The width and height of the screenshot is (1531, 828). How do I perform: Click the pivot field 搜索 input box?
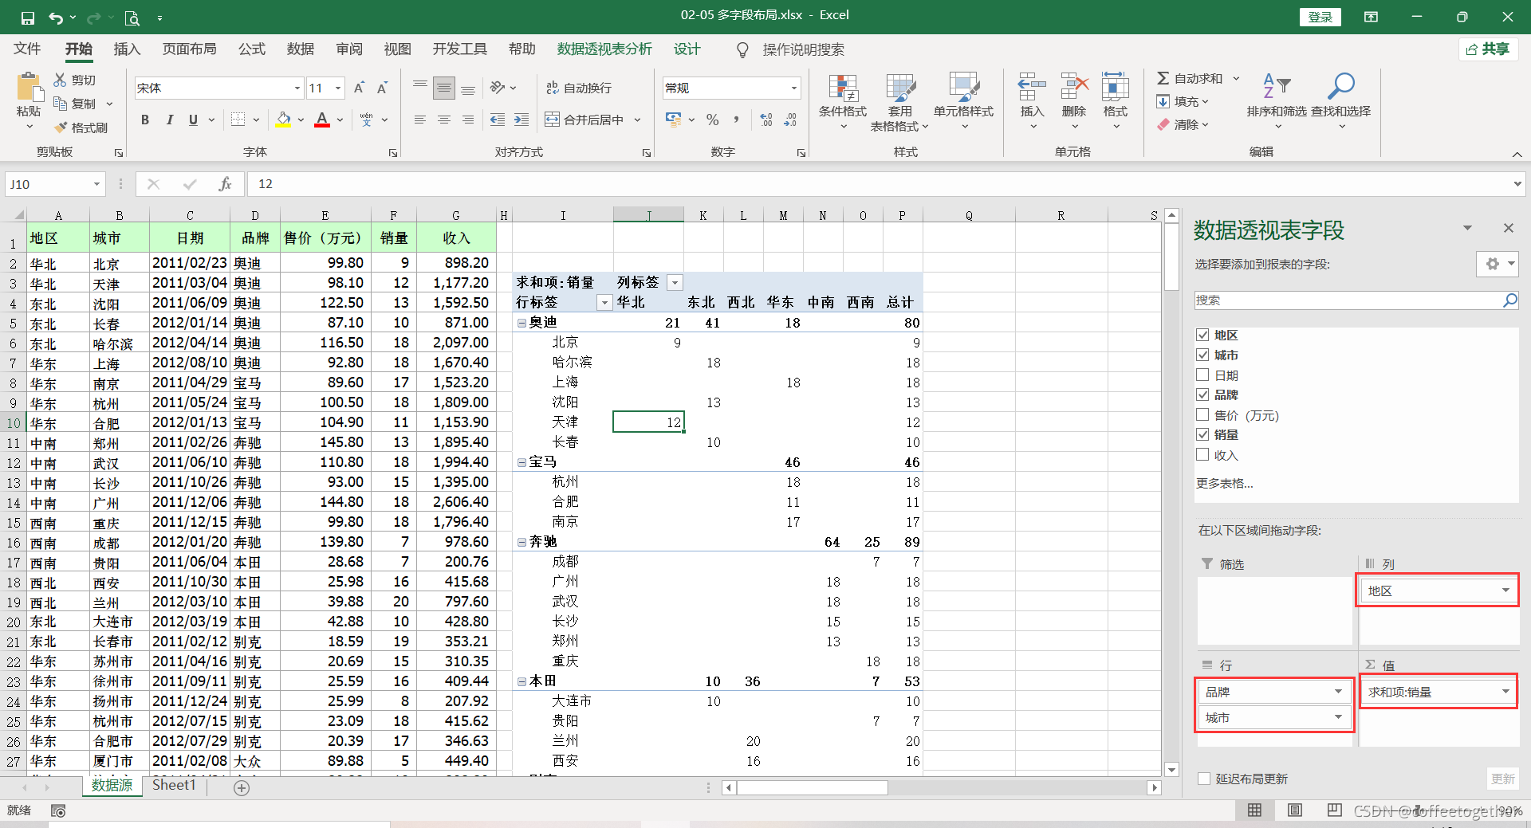[x=1348, y=300]
